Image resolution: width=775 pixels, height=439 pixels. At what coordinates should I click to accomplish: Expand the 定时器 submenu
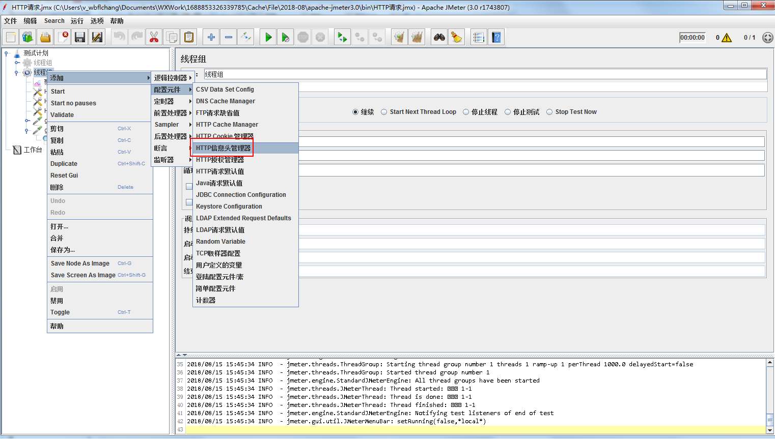(x=172, y=101)
